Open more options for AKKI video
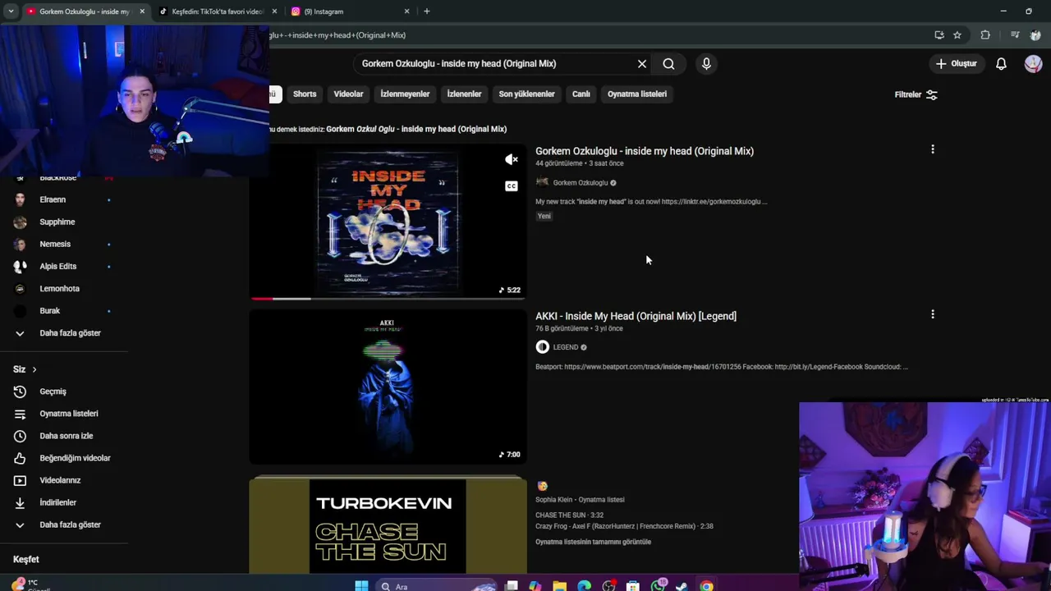This screenshot has width=1051, height=591. pyautogui.click(x=933, y=314)
